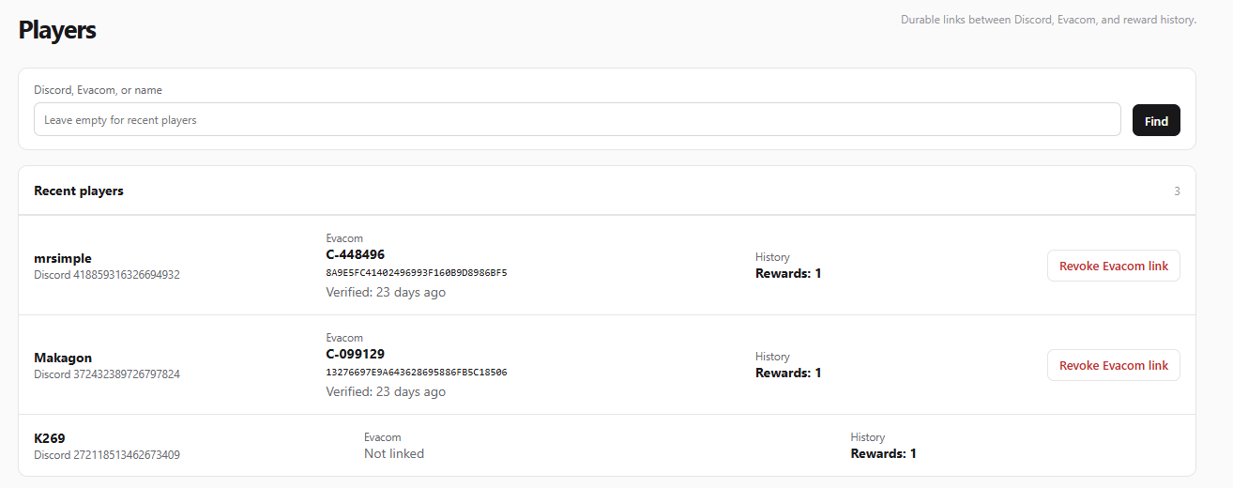Revoke Evacom link for mrsimple
The image size is (1233, 488).
pyautogui.click(x=1114, y=266)
